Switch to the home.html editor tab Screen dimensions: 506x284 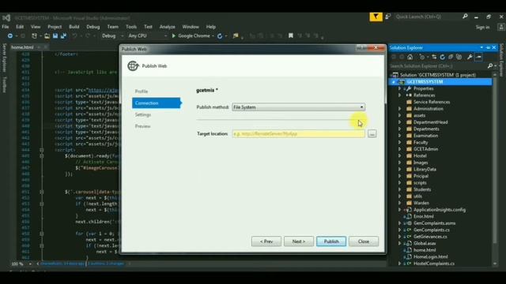tap(22, 47)
